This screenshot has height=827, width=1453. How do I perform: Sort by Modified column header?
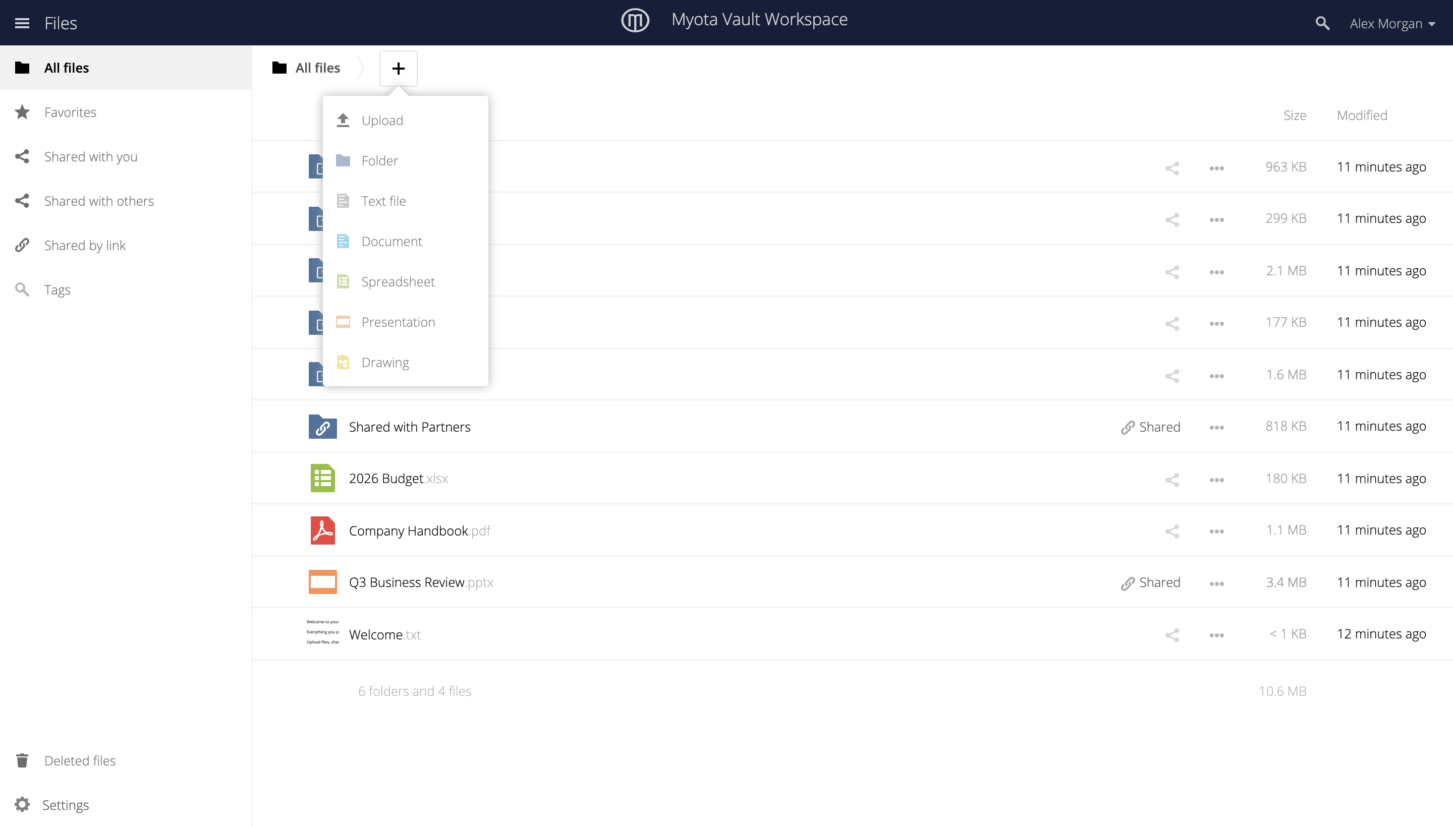click(x=1362, y=115)
